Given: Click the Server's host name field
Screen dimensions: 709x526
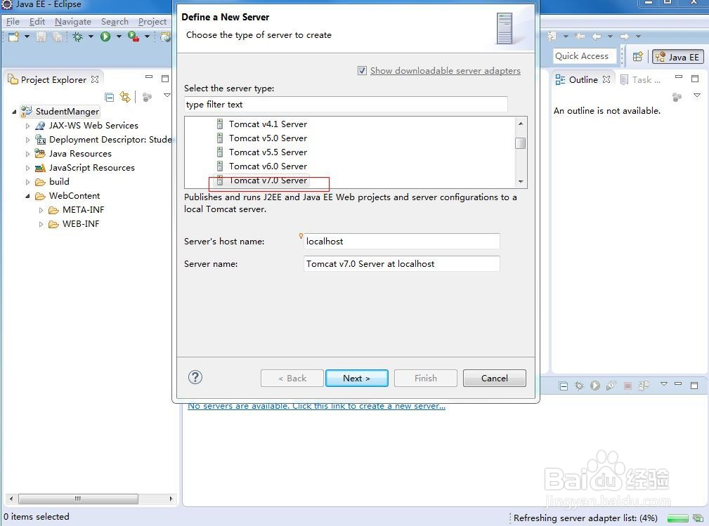Looking at the screenshot, I should 401,242.
